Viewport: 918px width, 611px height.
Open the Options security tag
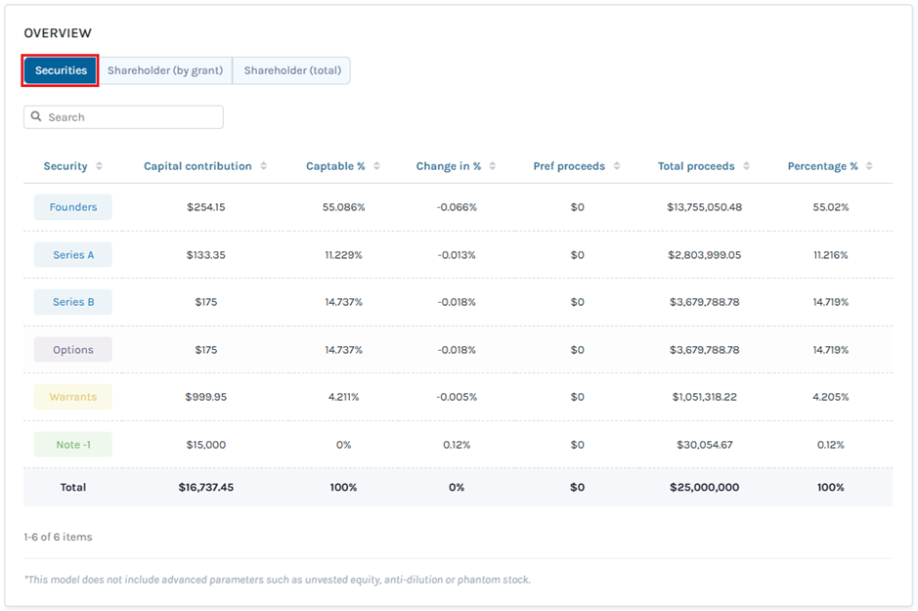pyautogui.click(x=73, y=350)
